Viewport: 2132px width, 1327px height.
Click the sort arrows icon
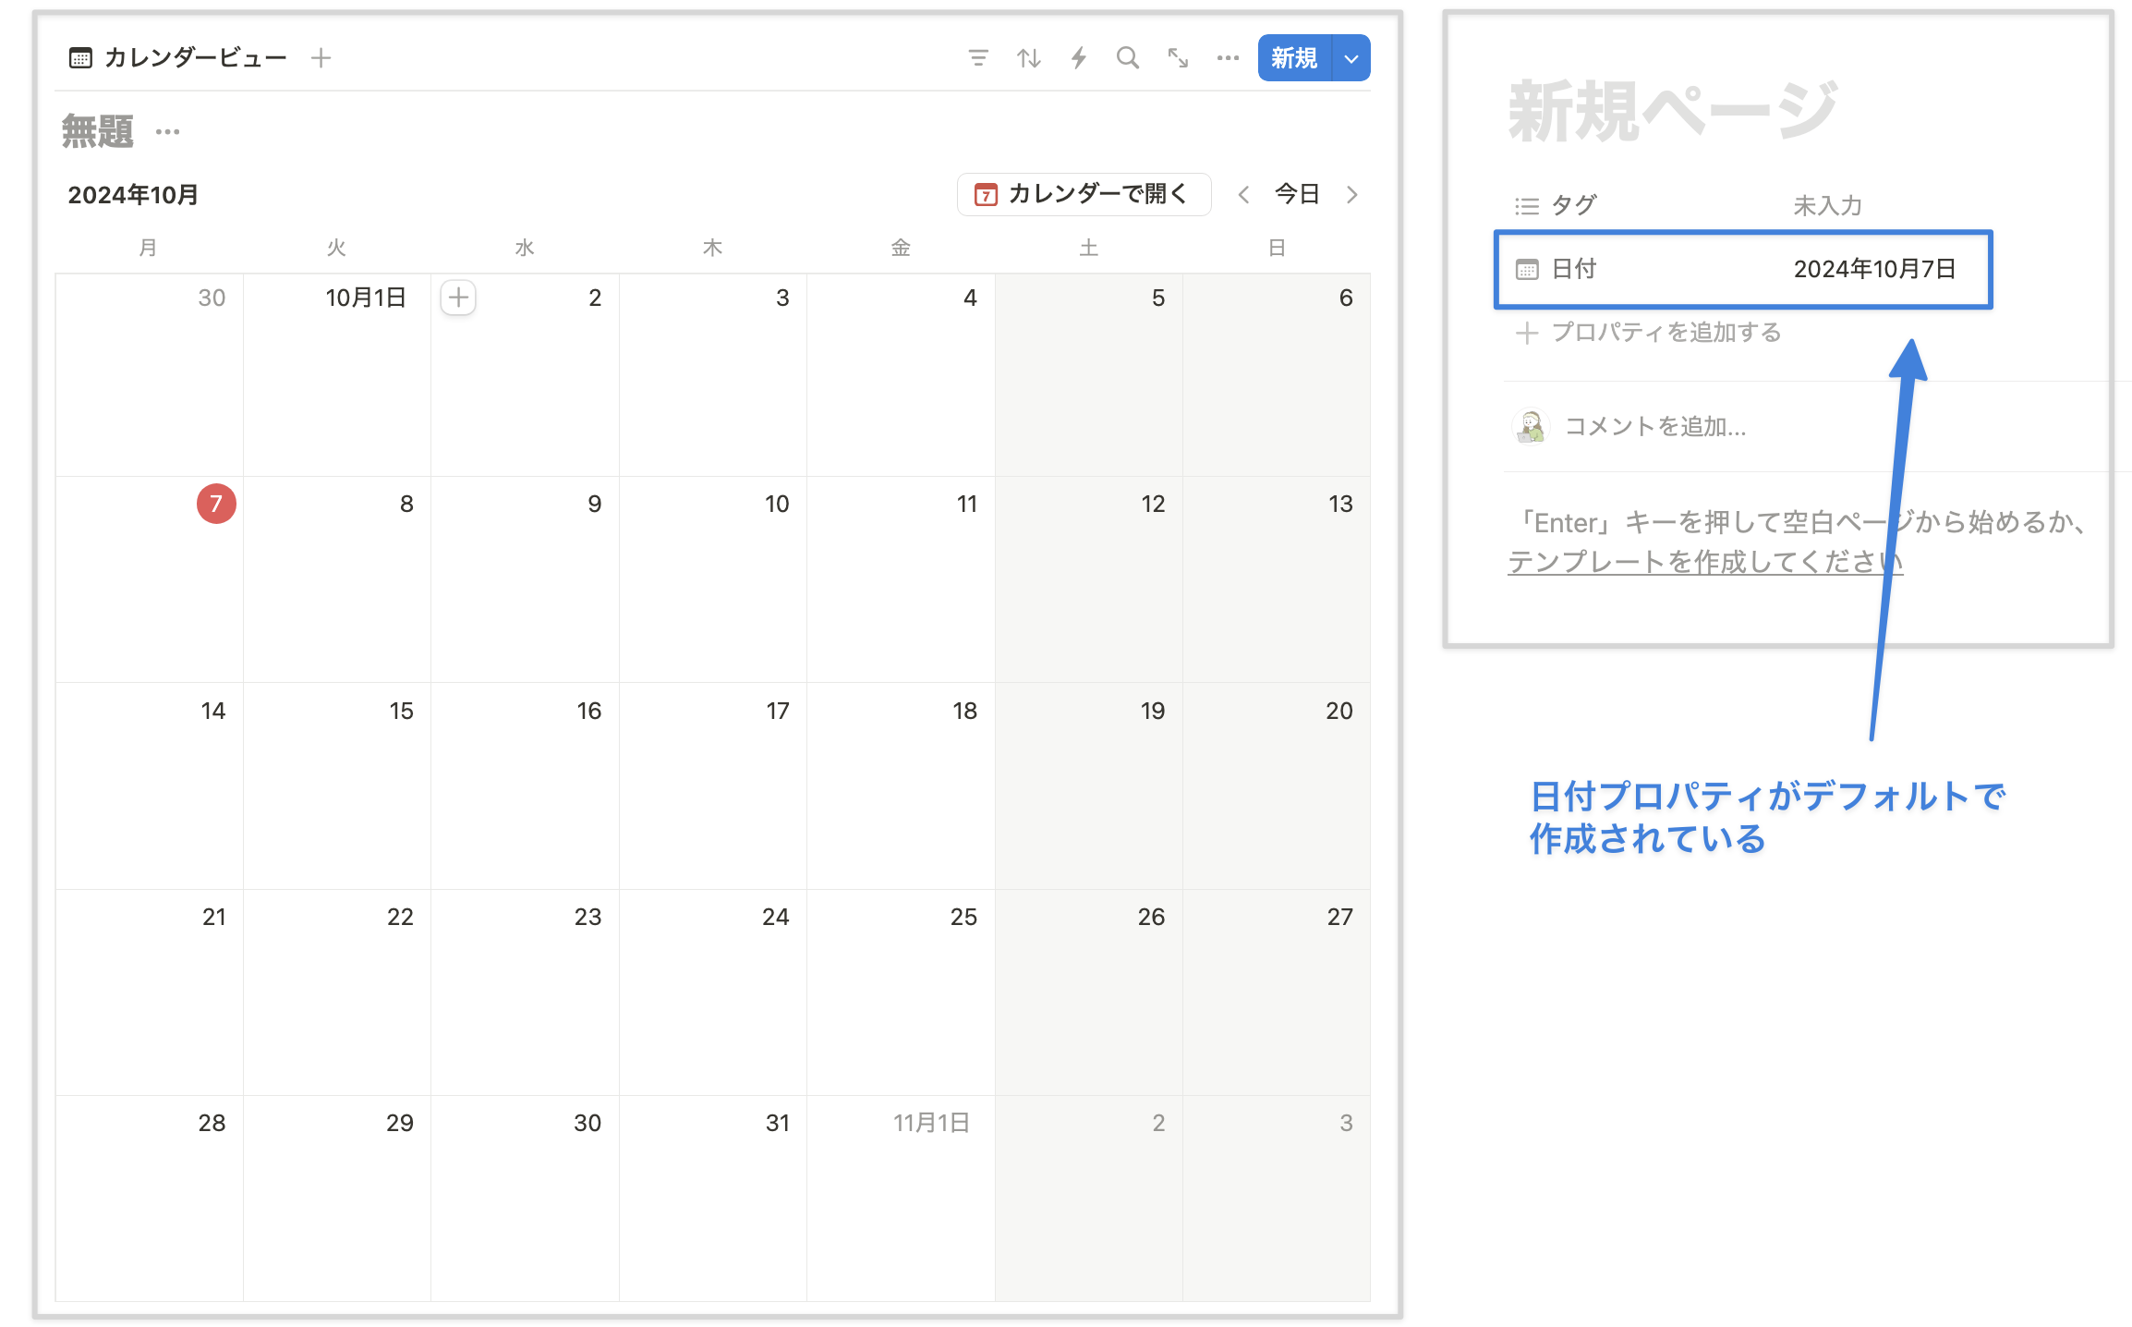[x=1029, y=58]
